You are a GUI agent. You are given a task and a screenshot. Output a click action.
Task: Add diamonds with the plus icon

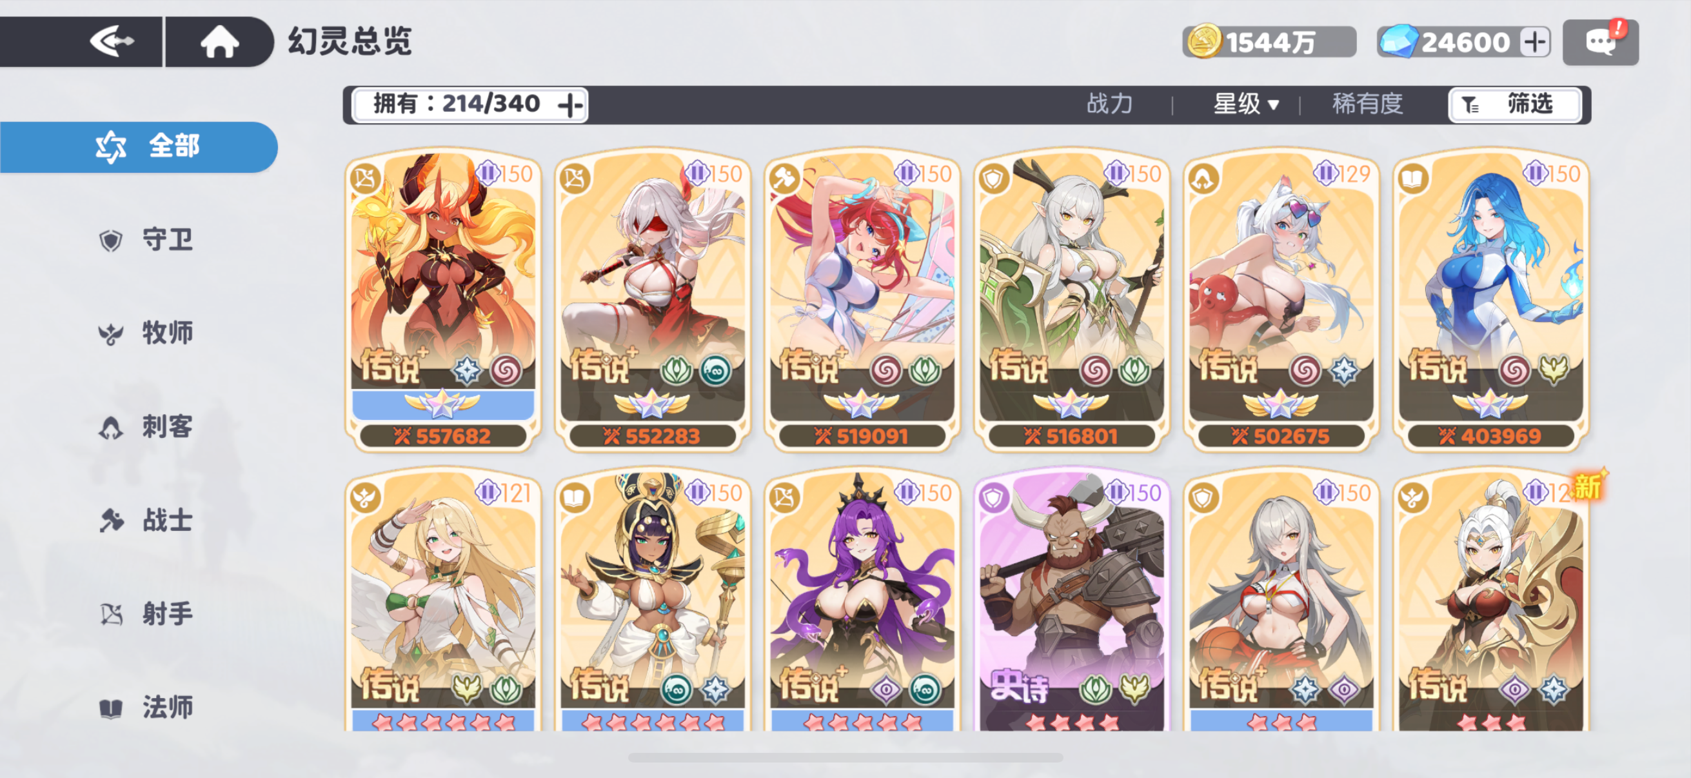coord(1534,43)
